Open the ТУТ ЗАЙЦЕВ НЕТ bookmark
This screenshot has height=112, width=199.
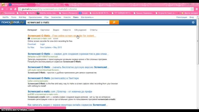(x=122, y=13)
